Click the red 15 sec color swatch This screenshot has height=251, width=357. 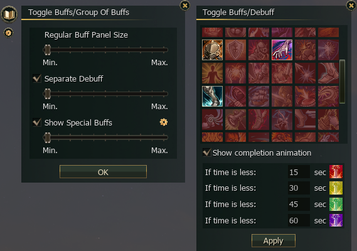click(336, 171)
